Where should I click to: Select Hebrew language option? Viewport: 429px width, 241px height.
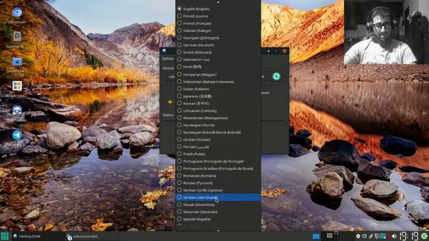[x=218, y=60]
